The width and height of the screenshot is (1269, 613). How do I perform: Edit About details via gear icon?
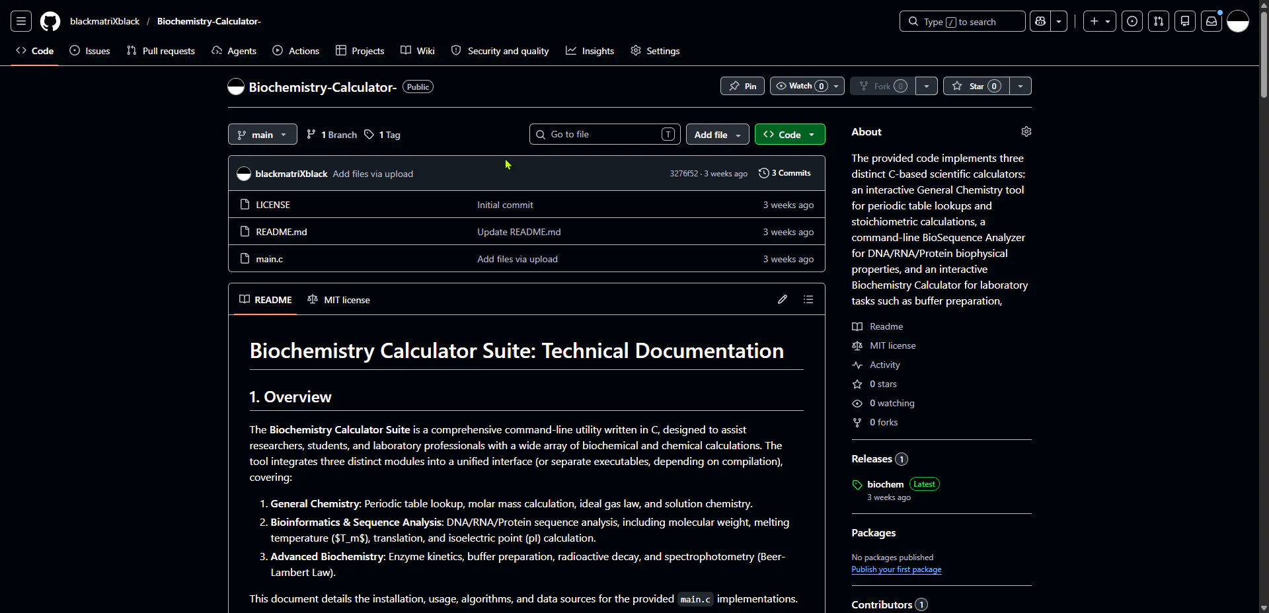pos(1026,131)
